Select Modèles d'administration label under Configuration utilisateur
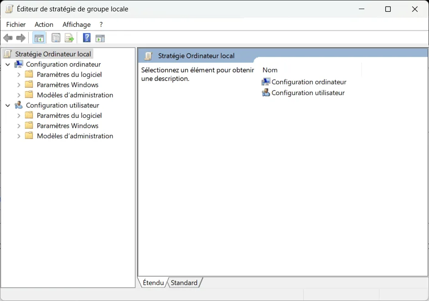429x301 pixels. [75, 136]
